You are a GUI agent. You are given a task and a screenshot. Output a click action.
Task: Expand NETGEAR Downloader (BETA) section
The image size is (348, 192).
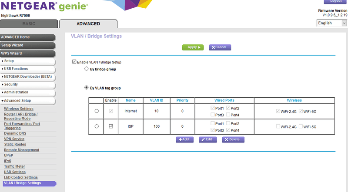tap(27, 76)
